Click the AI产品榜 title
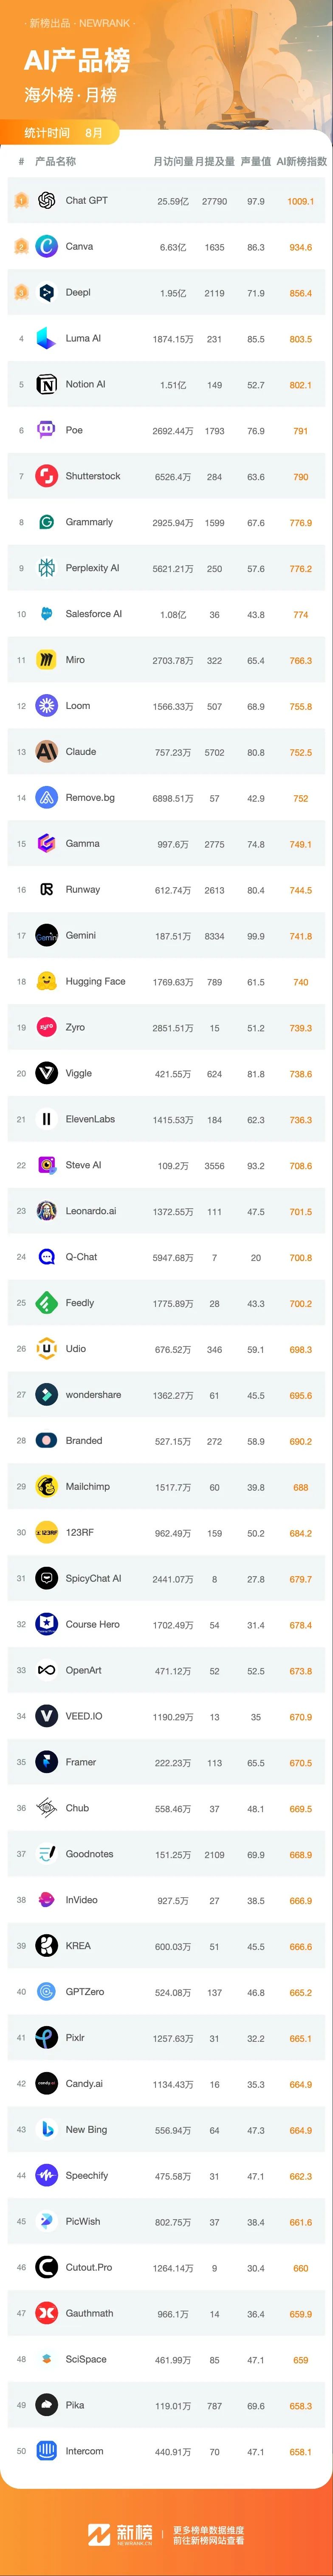 click(x=77, y=61)
